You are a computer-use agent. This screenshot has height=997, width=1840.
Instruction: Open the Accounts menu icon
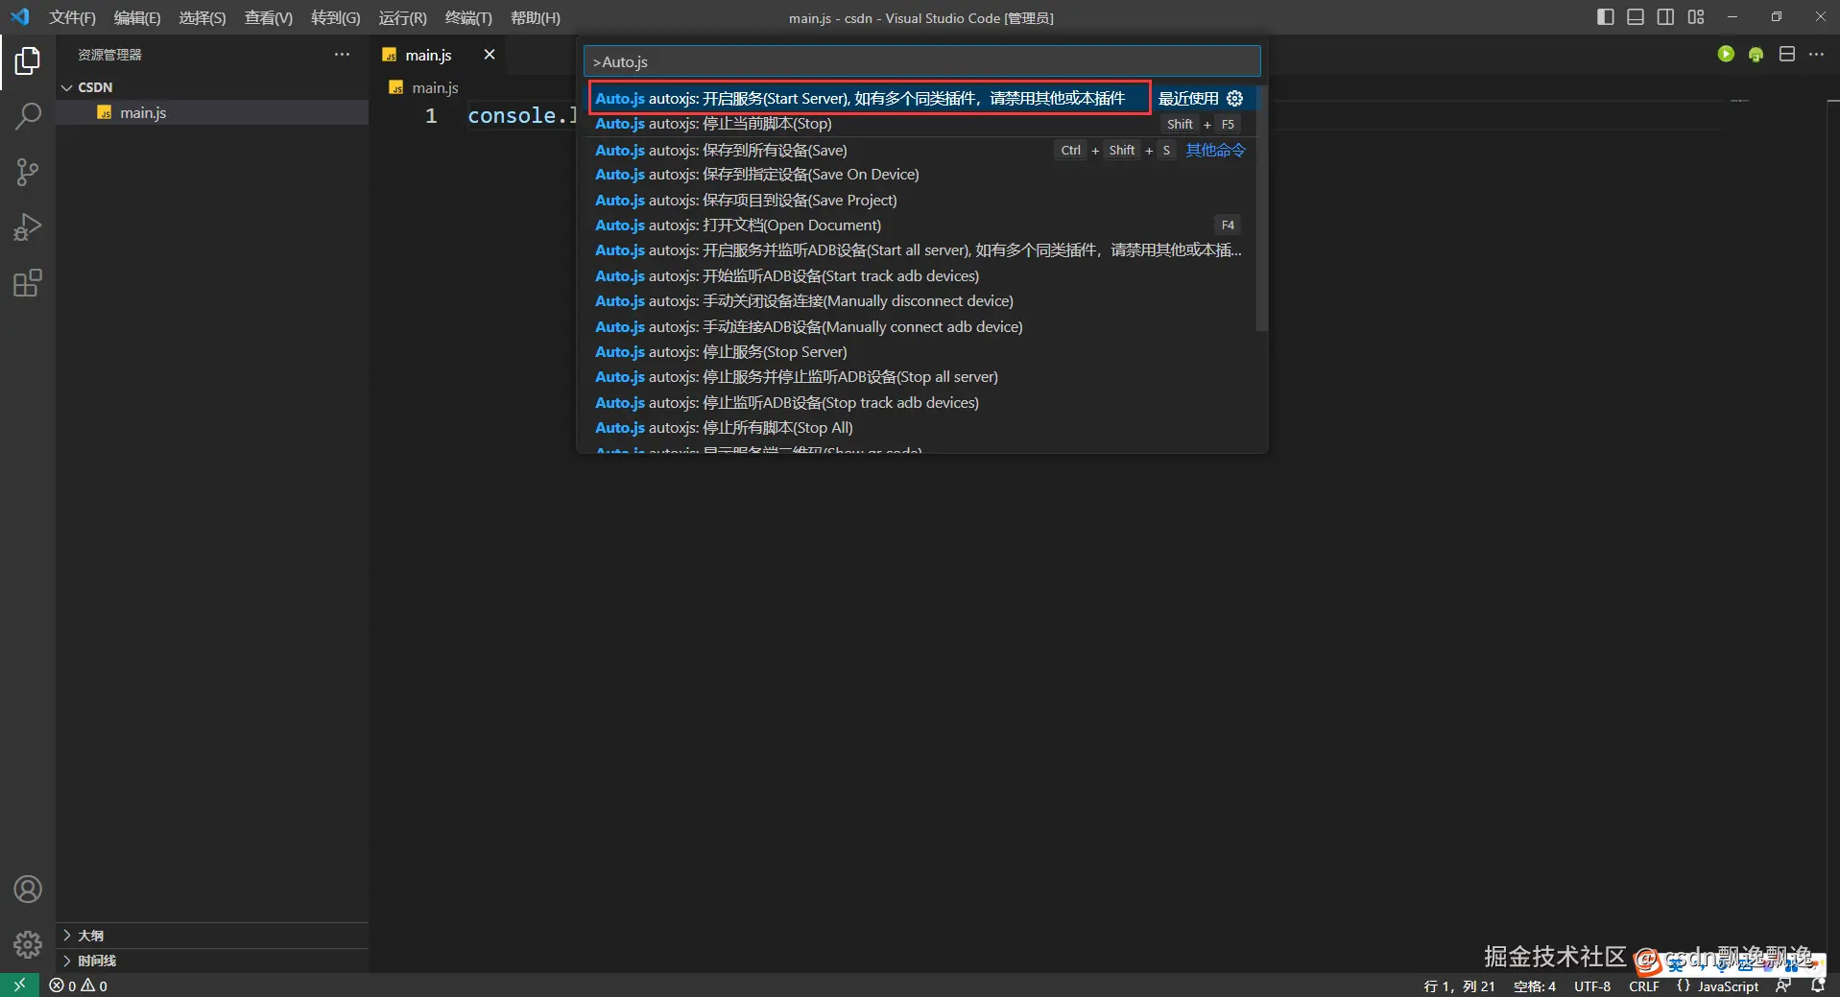tap(28, 890)
